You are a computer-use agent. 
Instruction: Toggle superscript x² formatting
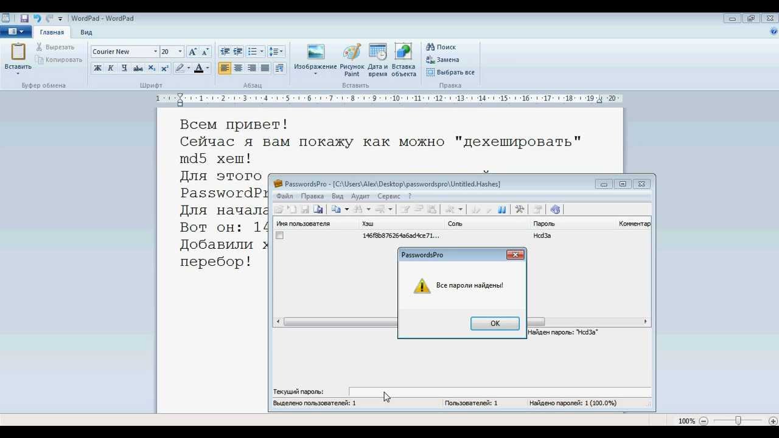(165, 68)
